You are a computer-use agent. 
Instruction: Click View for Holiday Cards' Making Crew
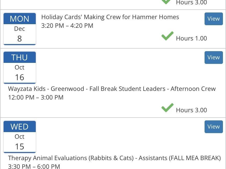pos(213,19)
